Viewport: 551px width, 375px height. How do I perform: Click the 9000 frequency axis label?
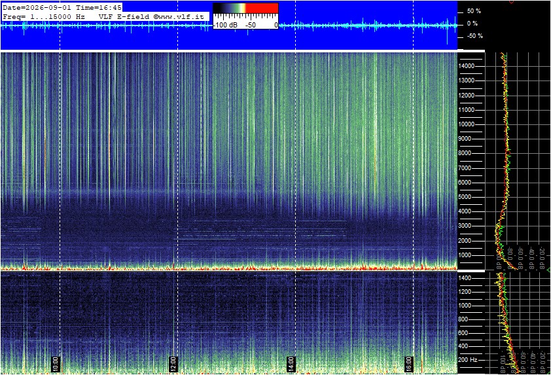pyautogui.click(x=465, y=139)
